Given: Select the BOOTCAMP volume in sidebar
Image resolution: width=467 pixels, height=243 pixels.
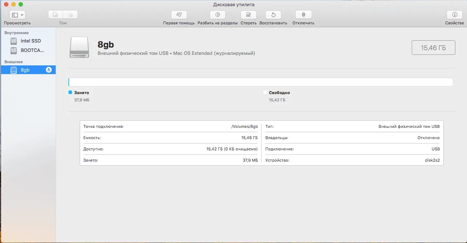Looking at the screenshot, I should pos(28,50).
